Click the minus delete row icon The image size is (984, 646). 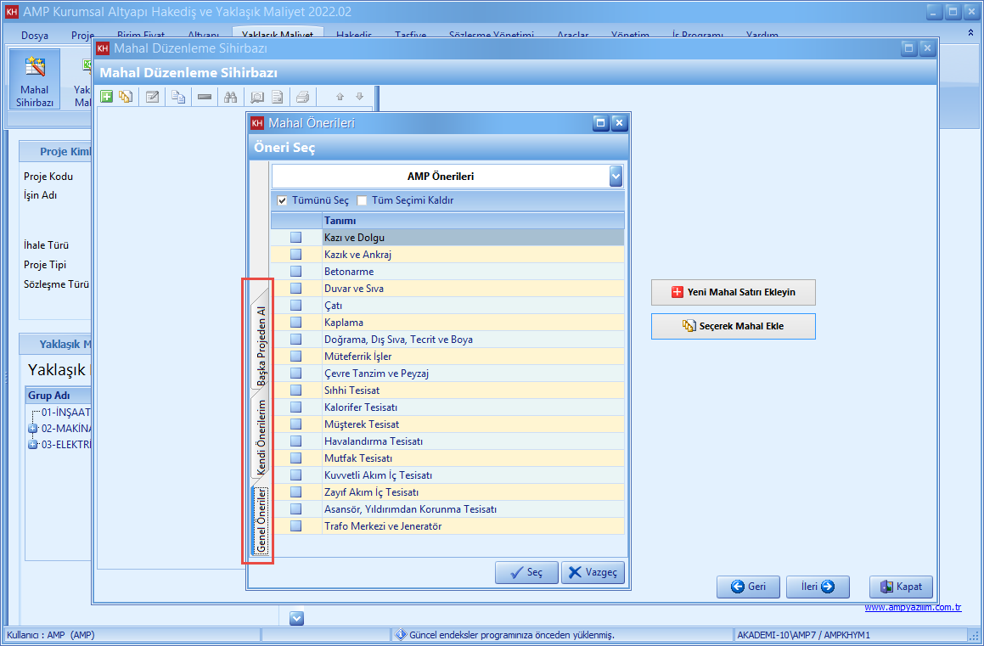click(x=205, y=97)
